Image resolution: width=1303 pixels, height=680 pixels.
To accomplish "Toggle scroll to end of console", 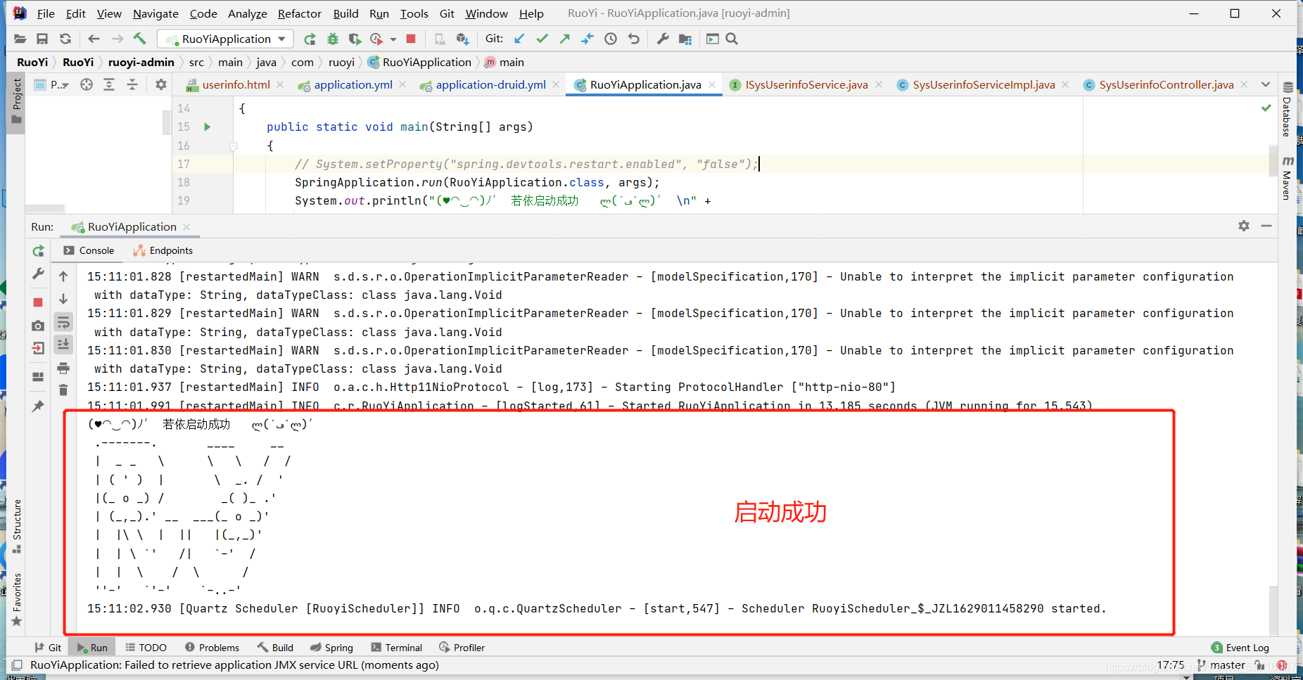I will 63,344.
